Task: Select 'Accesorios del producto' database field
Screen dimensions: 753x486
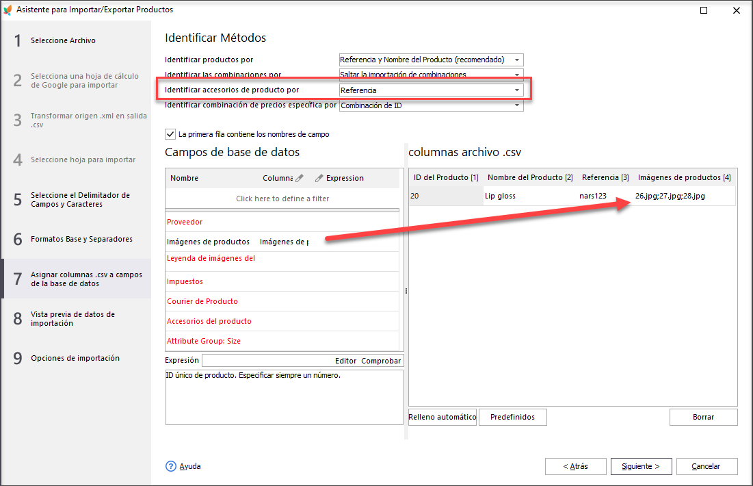Action: [x=209, y=321]
